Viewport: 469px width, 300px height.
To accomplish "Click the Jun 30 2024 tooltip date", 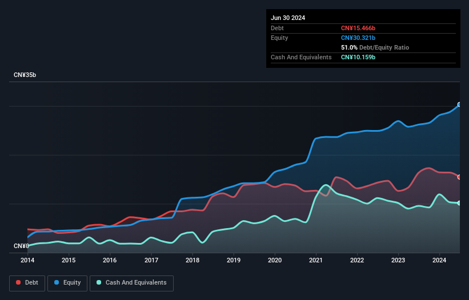I will (288, 18).
